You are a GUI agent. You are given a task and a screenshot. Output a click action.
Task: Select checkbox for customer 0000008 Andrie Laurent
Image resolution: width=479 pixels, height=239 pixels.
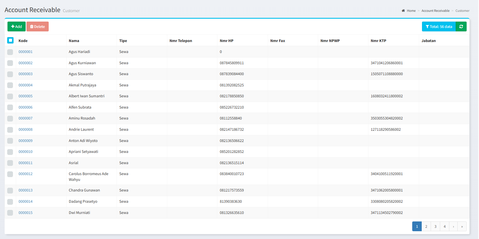click(10, 130)
